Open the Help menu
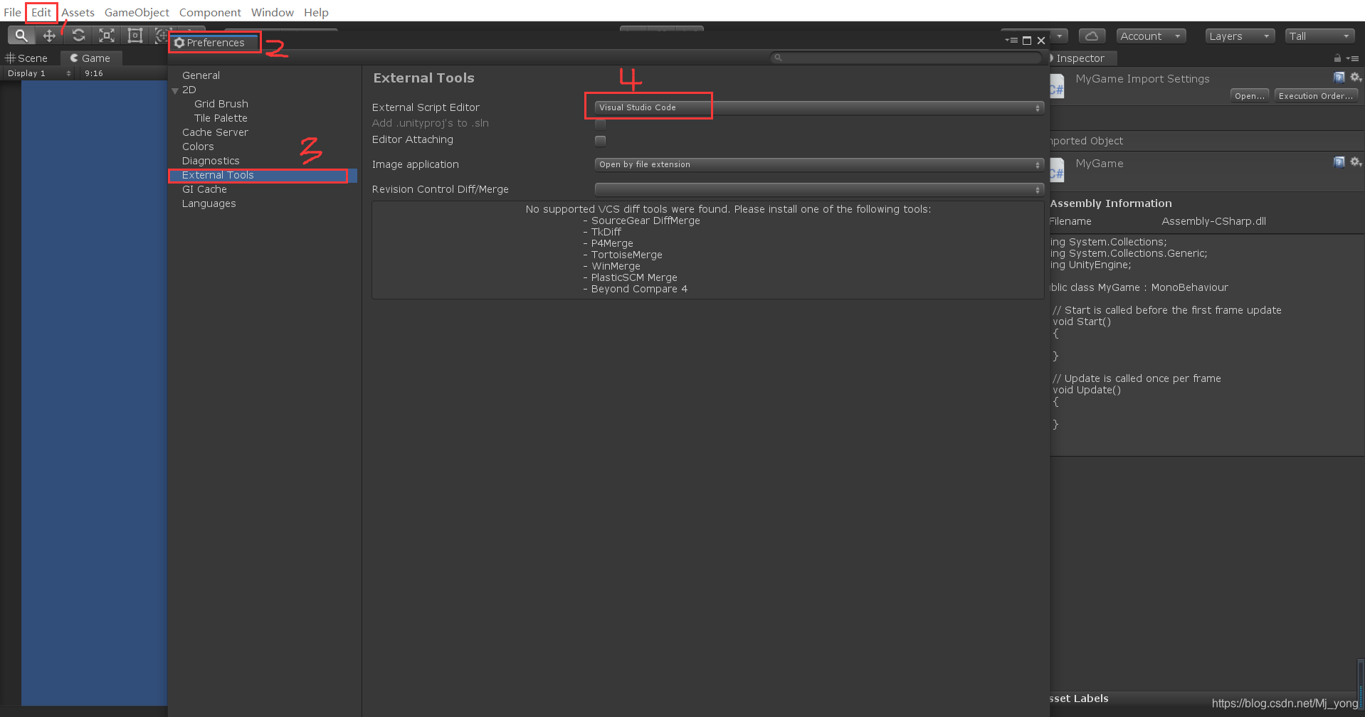The height and width of the screenshot is (717, 1365). click(x=316, y=12)
